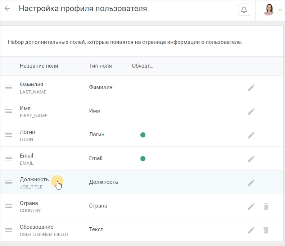
Task: Select the Фамилия drag handle
Action: pyautogui.click(x=9, y=87)
